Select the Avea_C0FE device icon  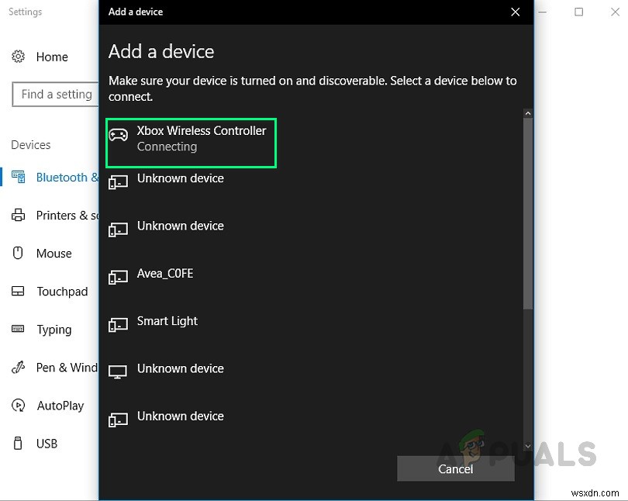coord(118,277)
